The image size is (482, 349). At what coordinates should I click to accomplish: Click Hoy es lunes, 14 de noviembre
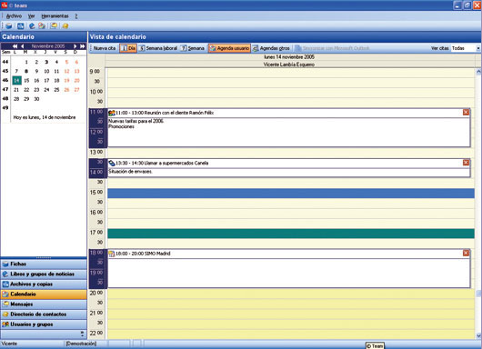[x=45, y=117]
